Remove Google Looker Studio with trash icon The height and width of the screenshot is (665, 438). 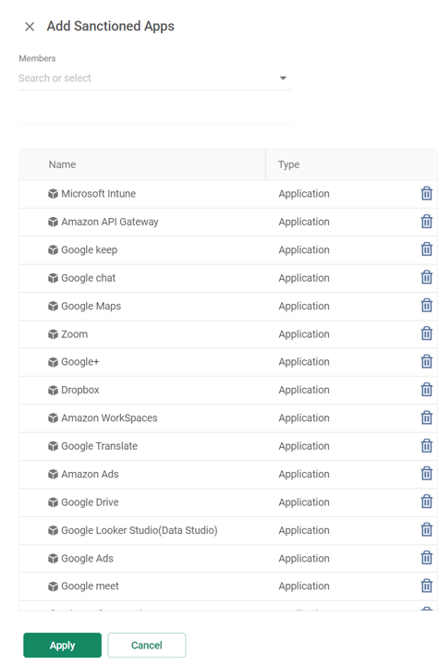tap(427, 530)
